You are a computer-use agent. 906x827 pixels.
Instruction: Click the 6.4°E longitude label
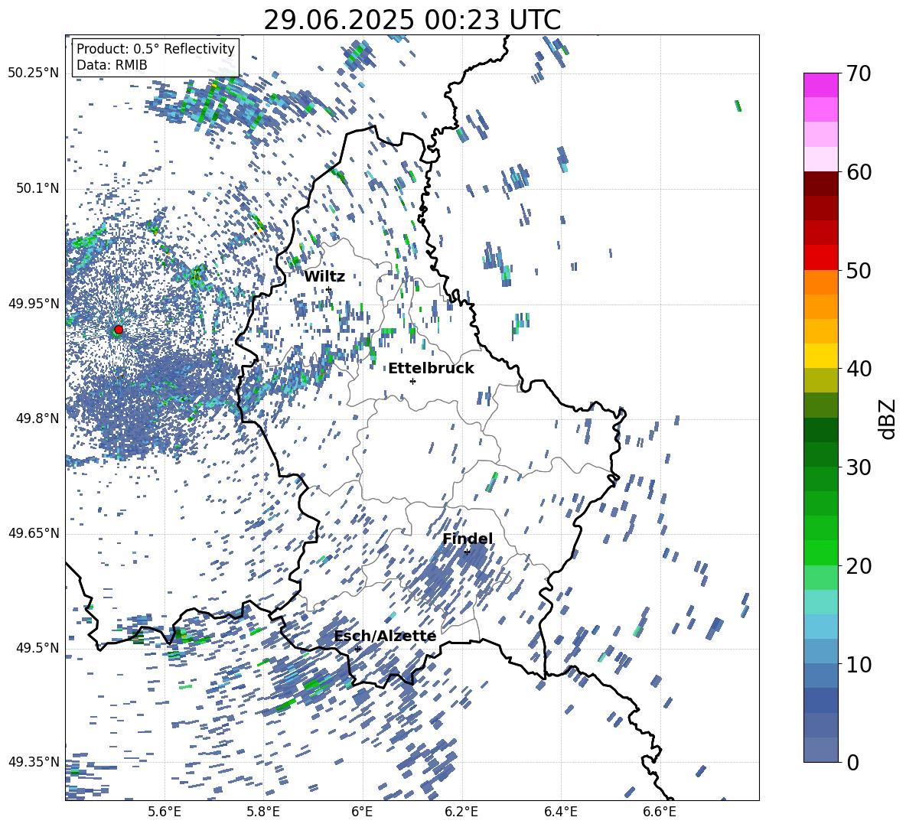pos(560,812)
